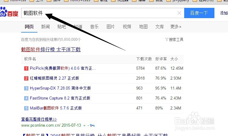Expand 更多» options

tap(176, 27)
